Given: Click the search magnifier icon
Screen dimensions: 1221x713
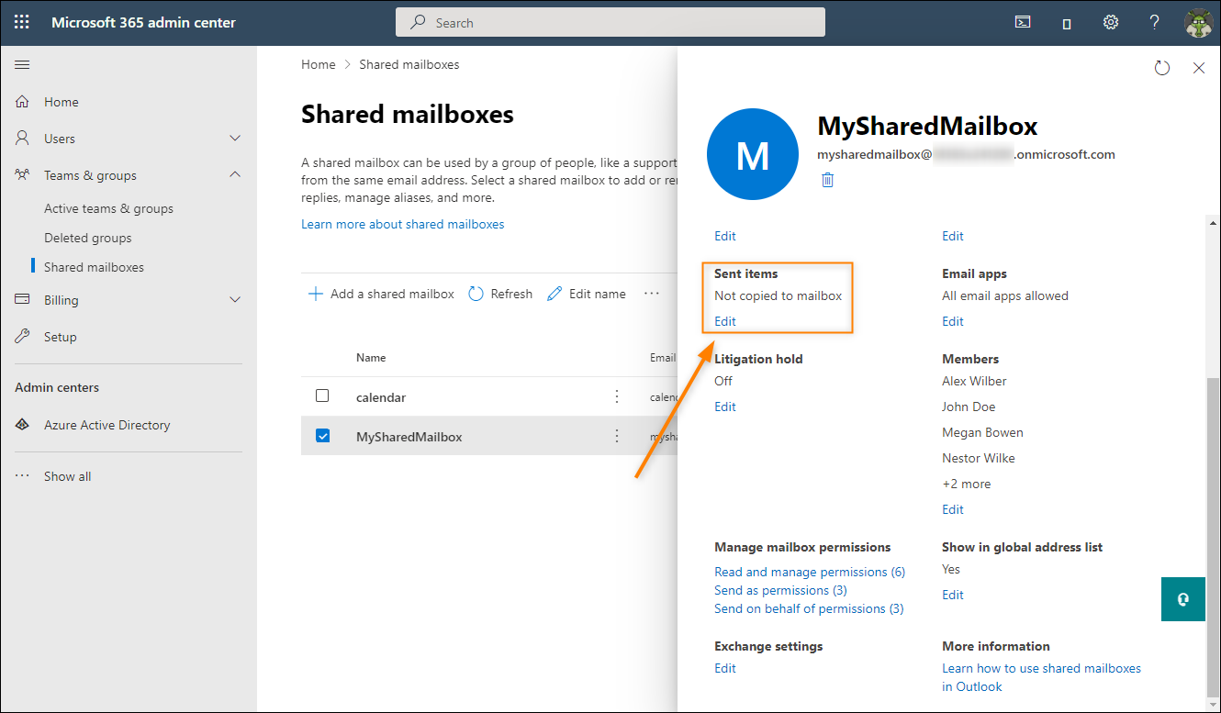Looking at the screenshot, I should (x=418, y=22).
